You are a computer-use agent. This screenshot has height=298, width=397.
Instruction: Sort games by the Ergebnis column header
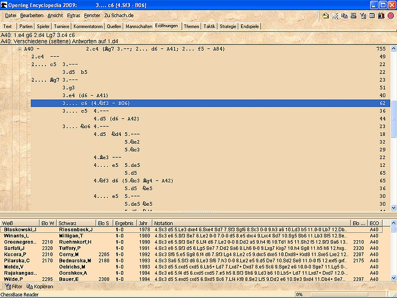[x=125, y=223]
